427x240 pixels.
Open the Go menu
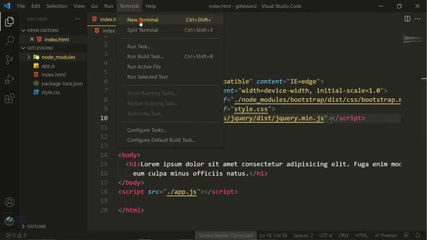click(x=94, y=6)
